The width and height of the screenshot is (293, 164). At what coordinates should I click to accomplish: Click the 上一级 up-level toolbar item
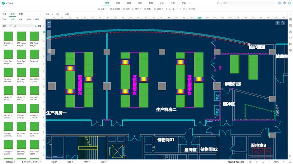click(x=170, y=9)
